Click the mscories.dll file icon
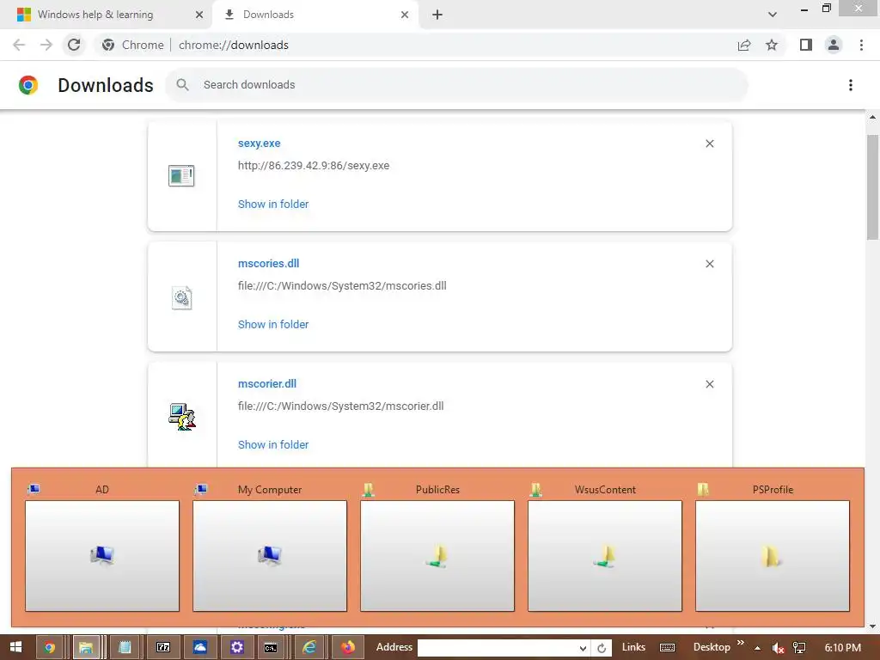This screenshot has width=880, height=660. coord(181,297)
